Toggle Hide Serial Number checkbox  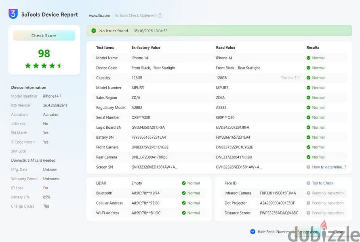click(x=253, y=232)
